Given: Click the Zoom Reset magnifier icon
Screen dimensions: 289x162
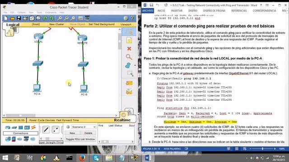Looking at the screenshot, I should pos(66,18).
